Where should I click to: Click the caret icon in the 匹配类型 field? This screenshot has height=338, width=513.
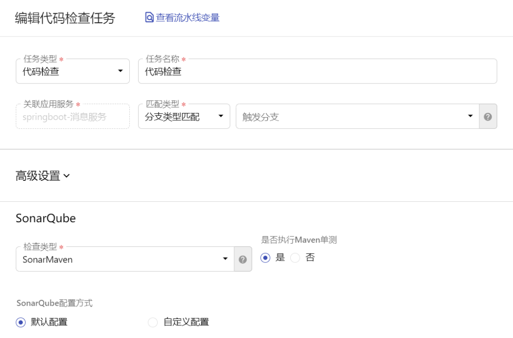point(222,116)
